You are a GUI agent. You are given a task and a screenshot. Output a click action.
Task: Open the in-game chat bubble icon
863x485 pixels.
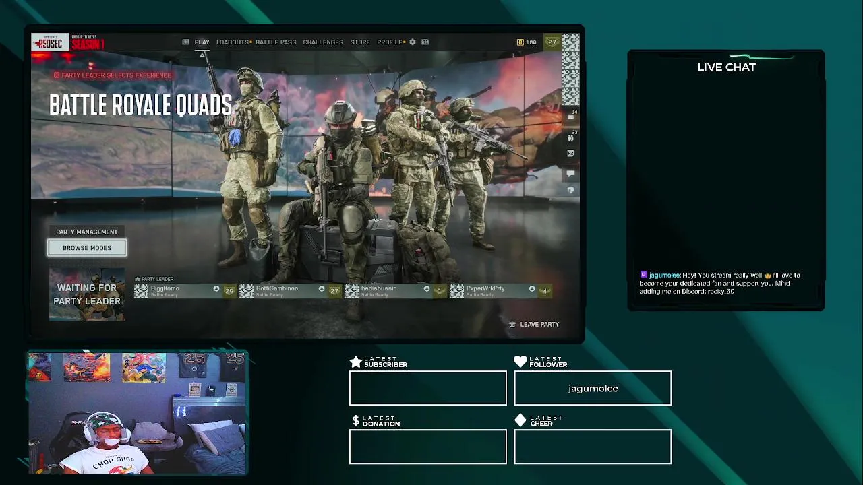[570, 174]
